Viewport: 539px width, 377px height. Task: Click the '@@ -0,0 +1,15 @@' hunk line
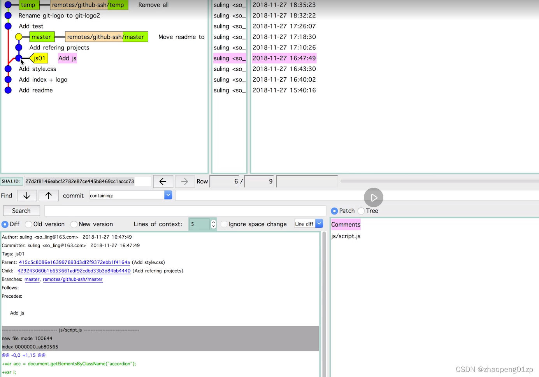24,355
